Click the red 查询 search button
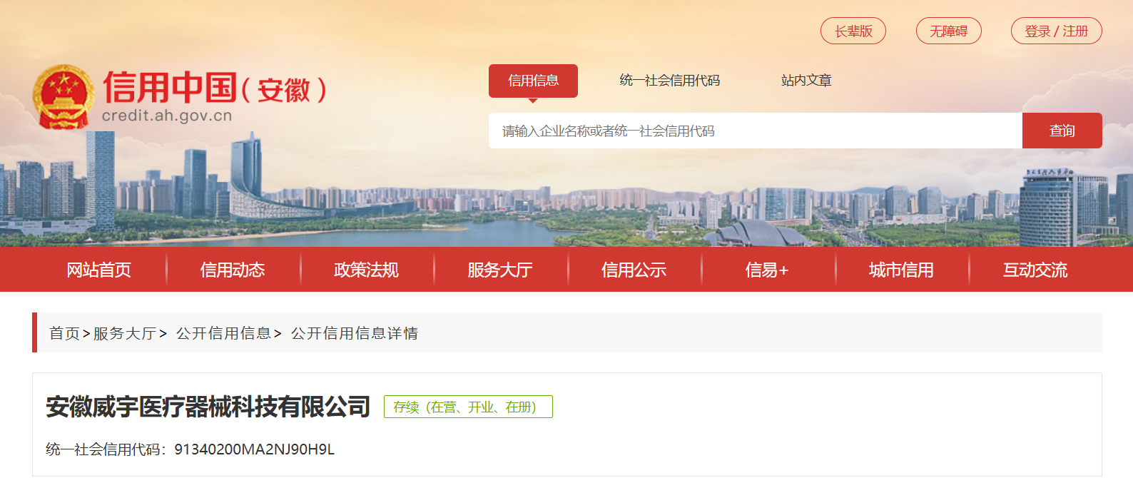The width and height of the screenshot is (1133, 478). (1062, 131)
